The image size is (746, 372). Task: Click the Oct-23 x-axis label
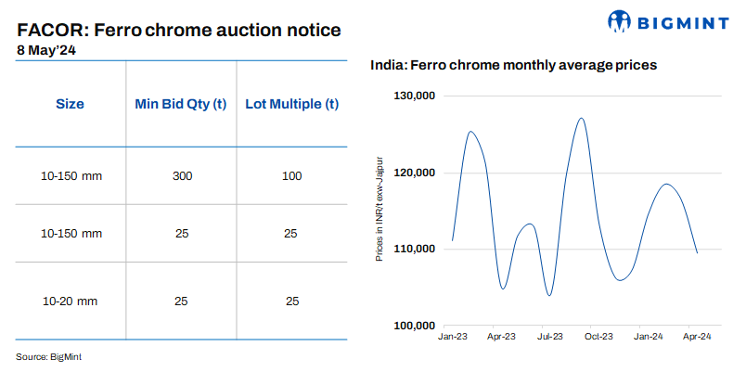click(x=598, y=338)
